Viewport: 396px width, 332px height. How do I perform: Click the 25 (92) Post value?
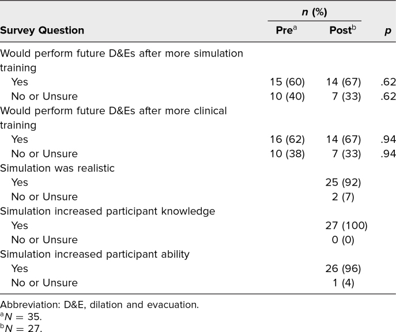pos(343,183)
